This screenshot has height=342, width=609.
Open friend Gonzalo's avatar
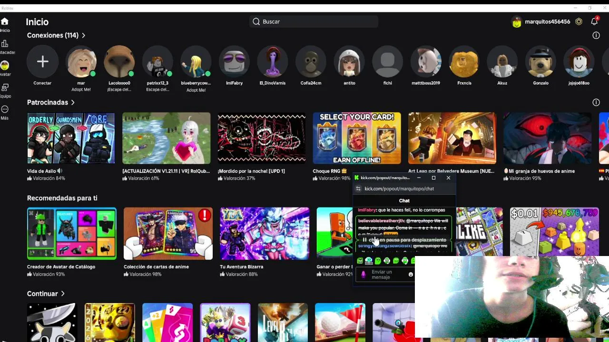(x=541, y=61)
